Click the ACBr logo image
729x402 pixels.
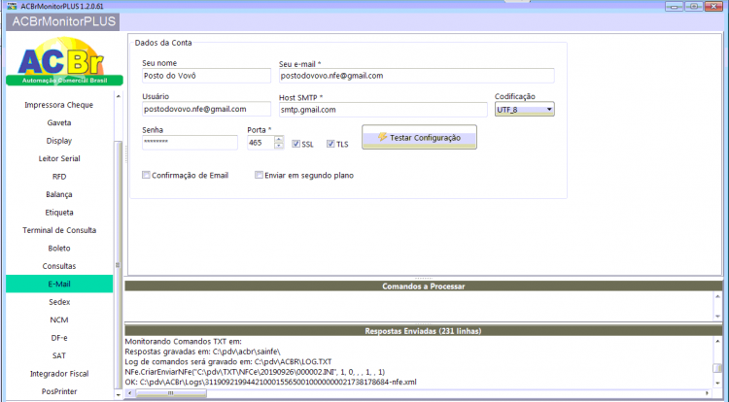[x=64, y=61]
